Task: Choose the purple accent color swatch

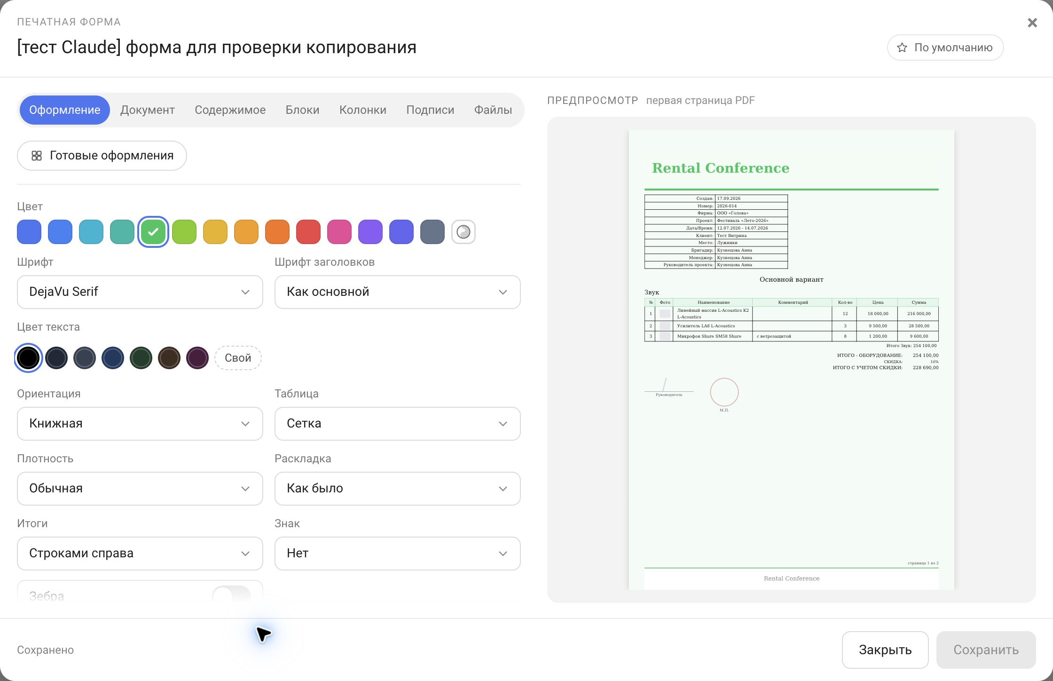Action: click(370, 232)
